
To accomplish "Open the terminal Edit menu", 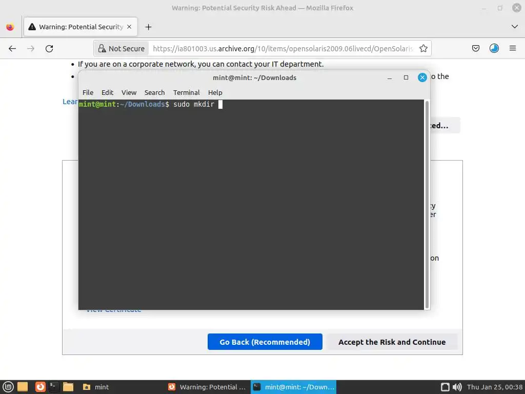I will click(x=108, y=92).
